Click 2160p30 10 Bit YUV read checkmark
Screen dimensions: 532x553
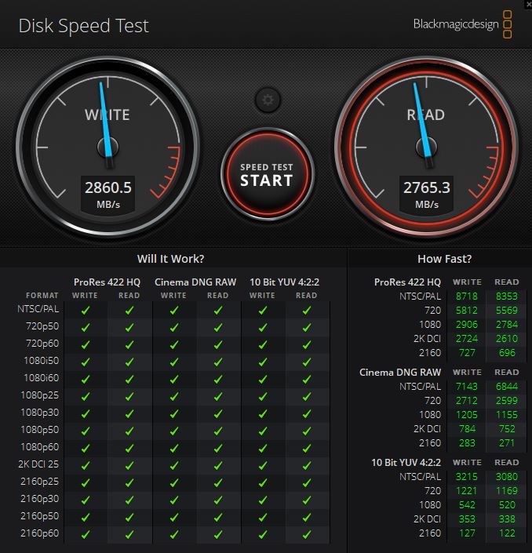307,500
